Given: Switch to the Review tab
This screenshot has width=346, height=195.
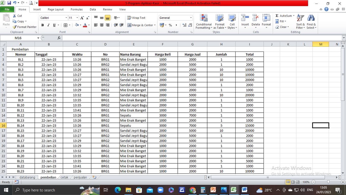Looking at the screenshot, I should (107, 9).
